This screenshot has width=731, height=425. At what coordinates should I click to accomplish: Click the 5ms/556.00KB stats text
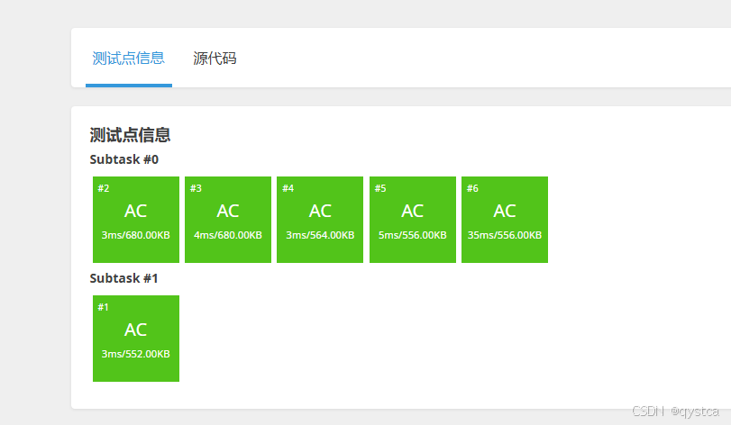point(413,235)
